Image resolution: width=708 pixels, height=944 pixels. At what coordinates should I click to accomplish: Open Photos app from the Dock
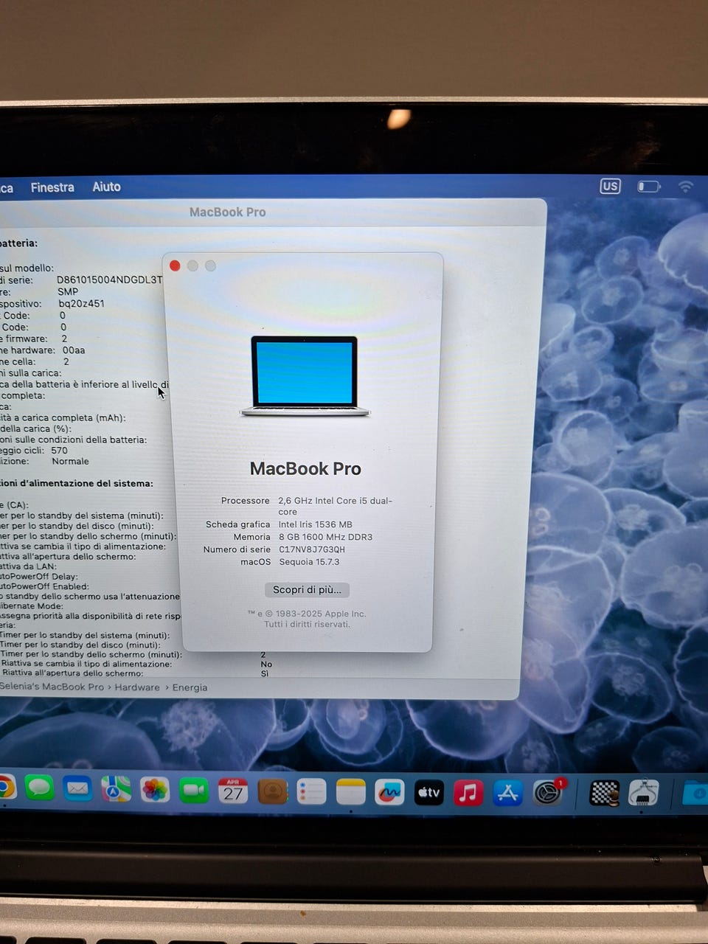tap(155, 790)
